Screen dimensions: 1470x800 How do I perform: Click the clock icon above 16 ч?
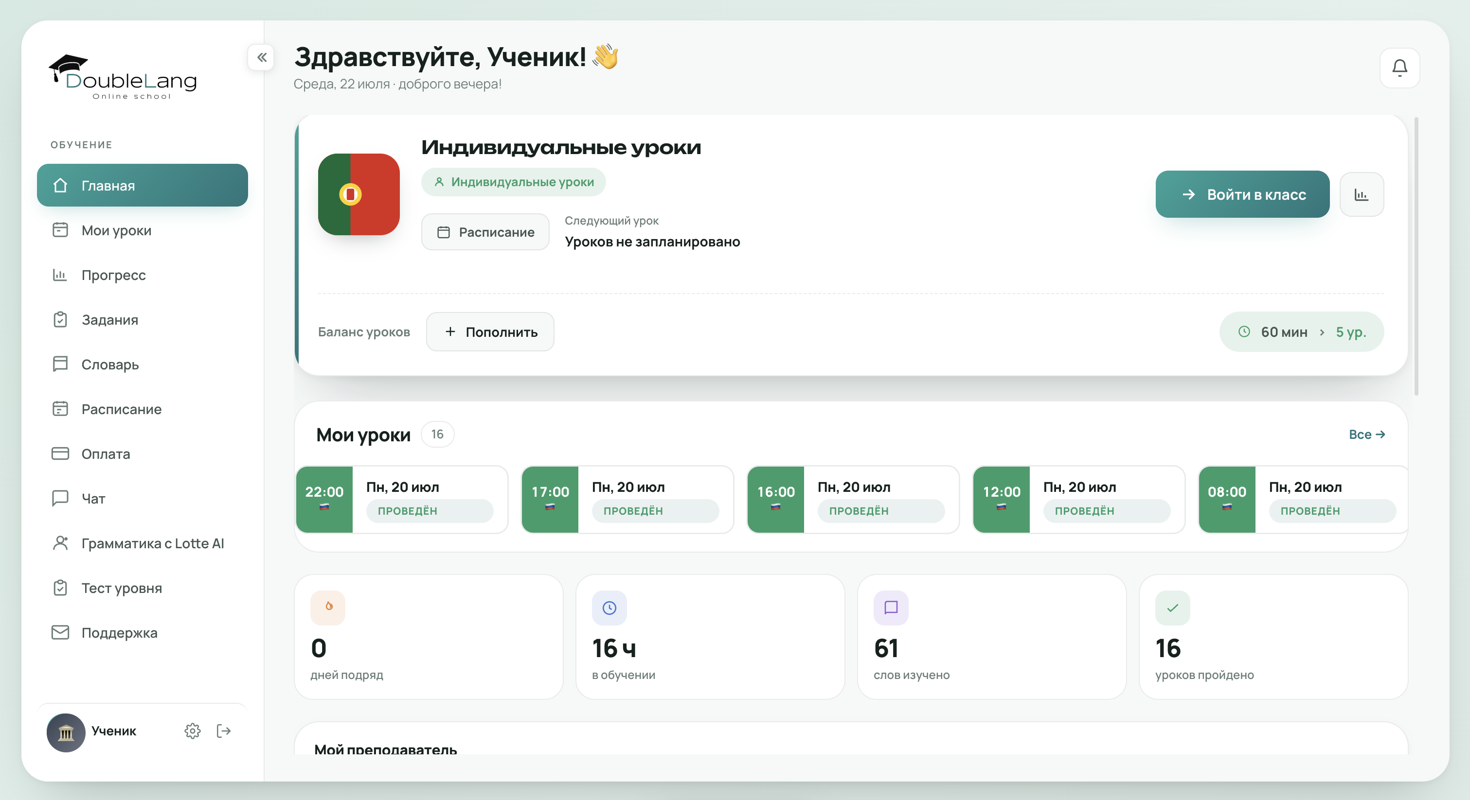pos(609,607)
